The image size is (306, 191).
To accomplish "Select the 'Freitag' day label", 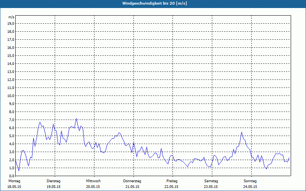I will pyautogui.click(x=172, y=181).
